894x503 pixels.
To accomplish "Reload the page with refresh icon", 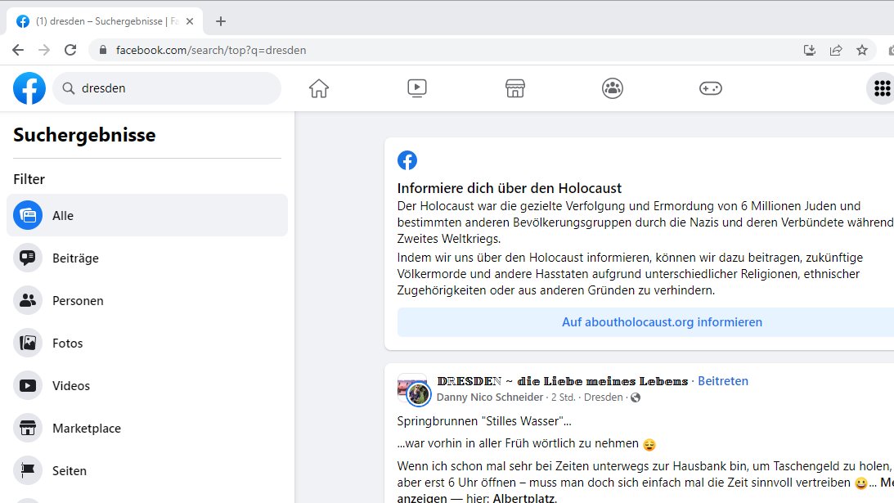I will [70, 50].
